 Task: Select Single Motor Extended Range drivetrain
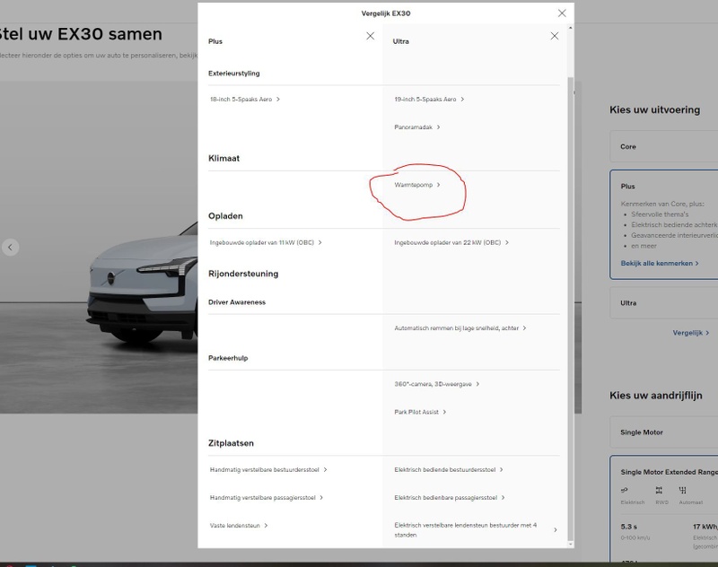(664, 508)
